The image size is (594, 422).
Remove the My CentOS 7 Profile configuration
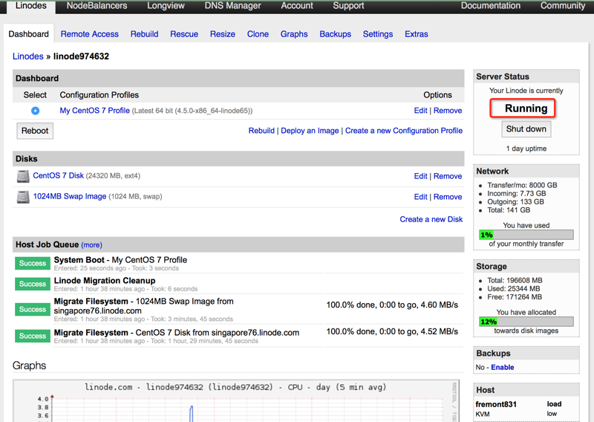coord(448,111)
